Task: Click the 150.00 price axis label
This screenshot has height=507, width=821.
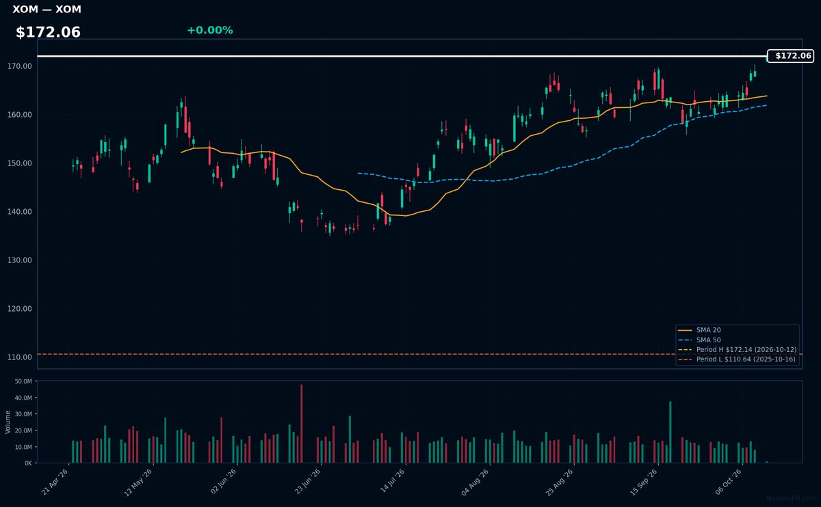Action: tap(21, 163)
